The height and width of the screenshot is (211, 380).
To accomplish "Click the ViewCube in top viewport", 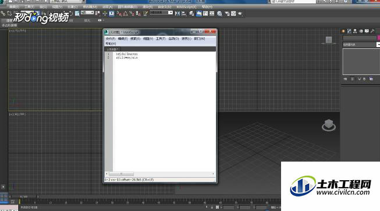I will tap(329, 41).
